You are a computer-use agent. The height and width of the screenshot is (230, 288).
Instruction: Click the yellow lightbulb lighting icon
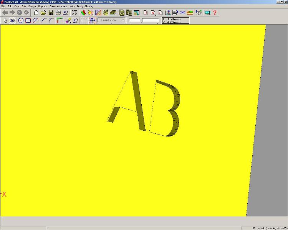(x=91, y=13)
